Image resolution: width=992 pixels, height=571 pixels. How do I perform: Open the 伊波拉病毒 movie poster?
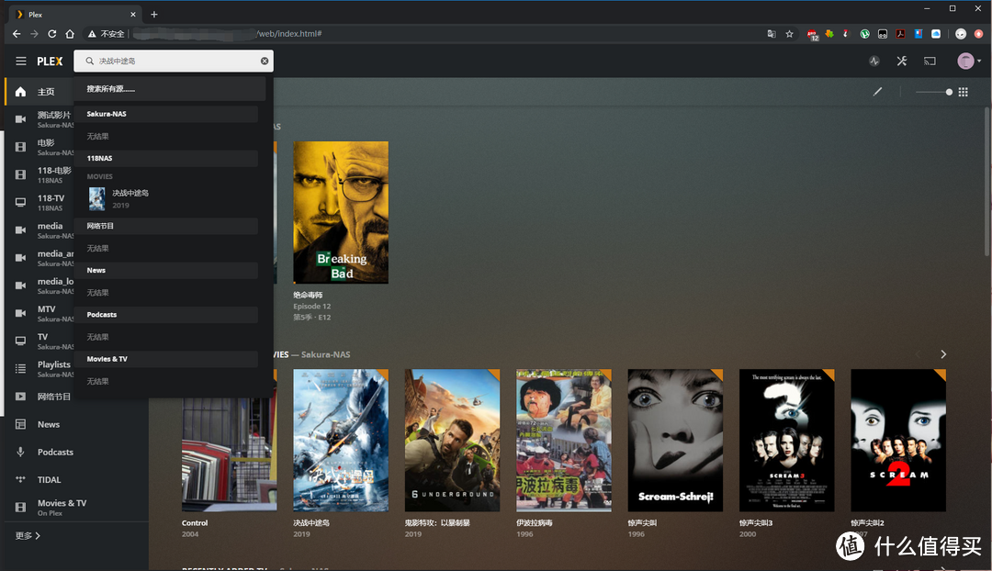coord(564,440)
